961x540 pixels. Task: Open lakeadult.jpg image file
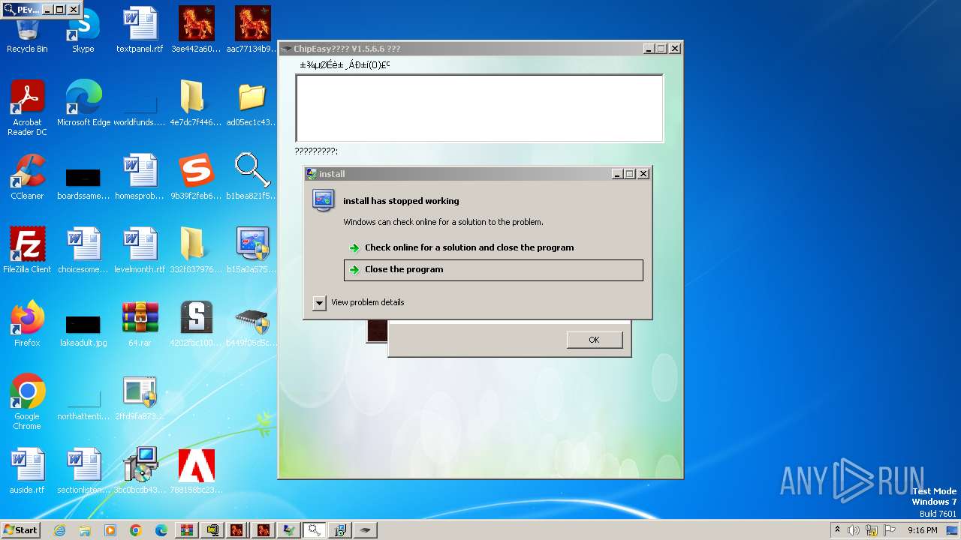coord(83,331)
